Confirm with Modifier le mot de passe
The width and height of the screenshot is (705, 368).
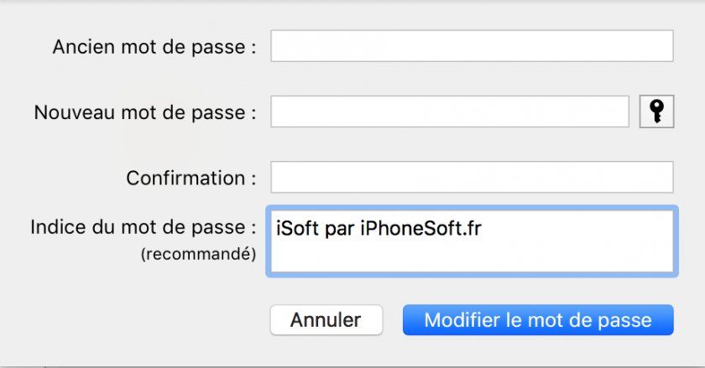tap(538, 320)
